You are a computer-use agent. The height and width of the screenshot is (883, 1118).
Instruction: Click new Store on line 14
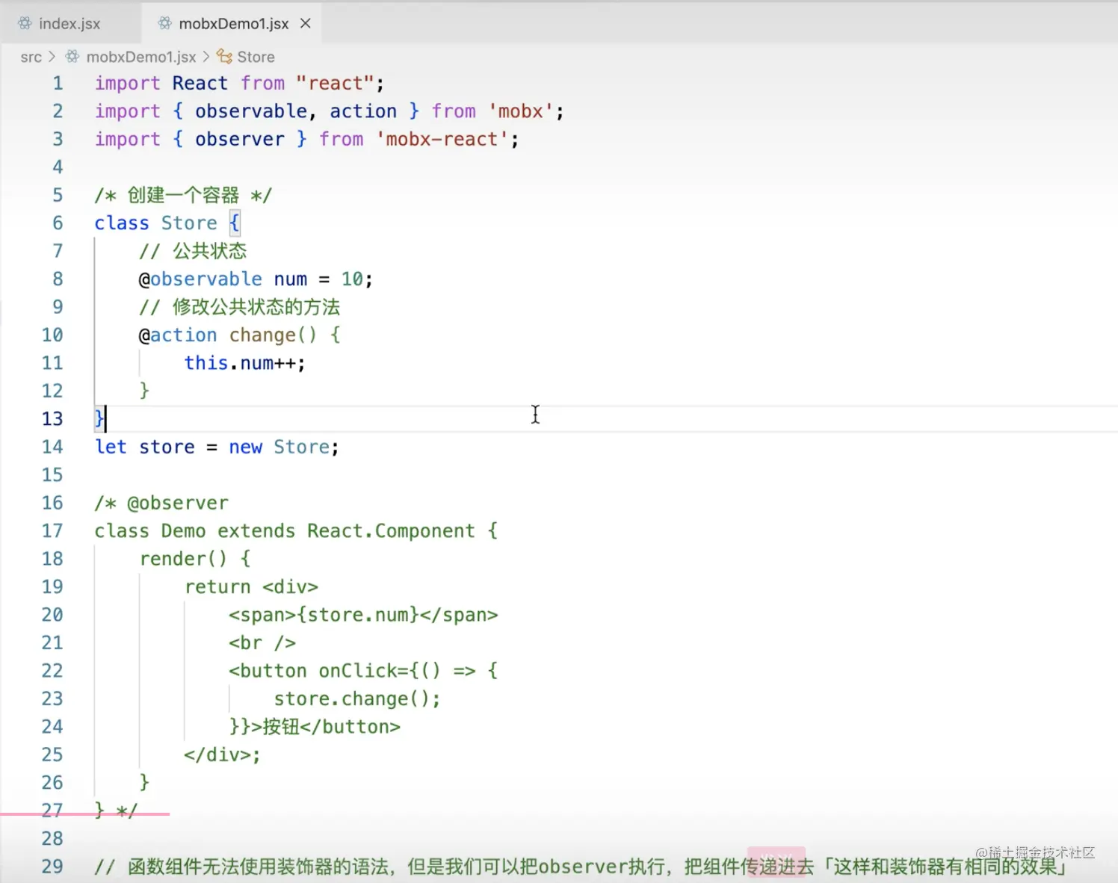pyautogui.click(x=279, y=447)
